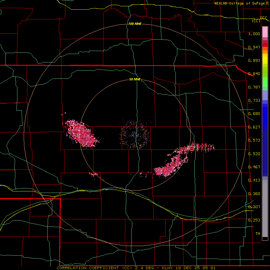Pick the light pink top color bar segment
The image size is (270, 270).
click(265, 32)
